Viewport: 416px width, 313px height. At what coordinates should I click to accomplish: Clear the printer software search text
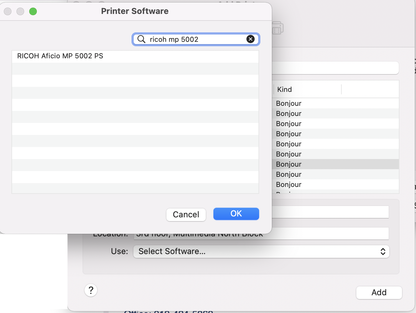251,39
